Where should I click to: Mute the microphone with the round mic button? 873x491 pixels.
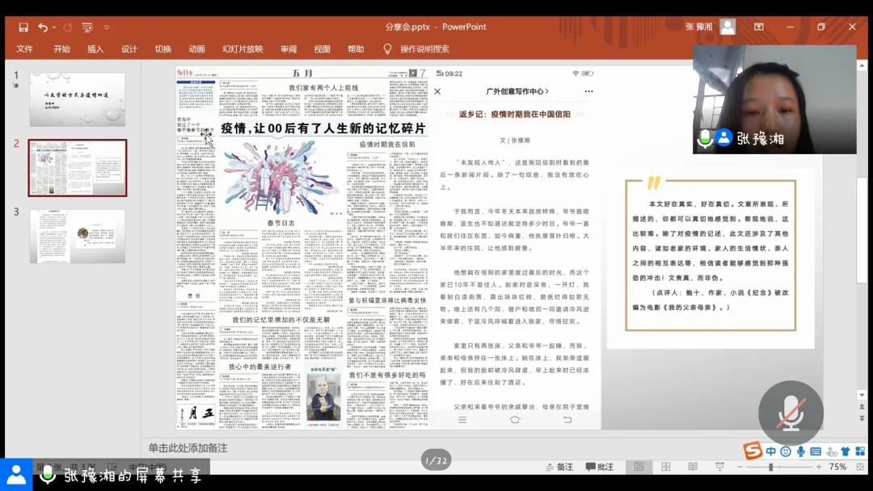[x=788, y=413]
